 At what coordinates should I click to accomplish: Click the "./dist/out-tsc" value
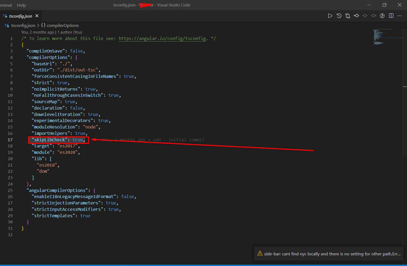tap(77, 70)
